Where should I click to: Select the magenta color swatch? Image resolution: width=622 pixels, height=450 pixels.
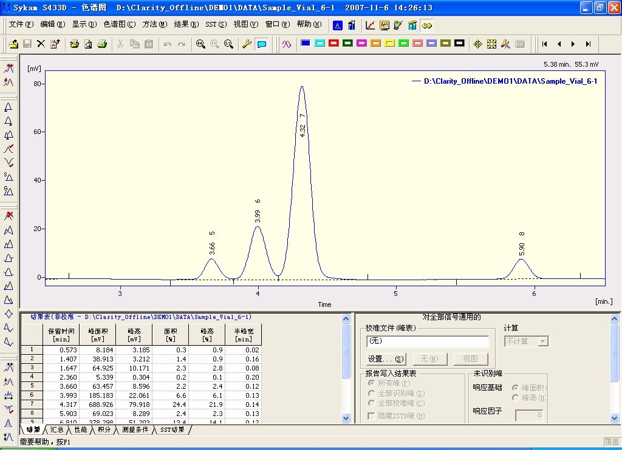pyautogui.click(x=361, y=43)
